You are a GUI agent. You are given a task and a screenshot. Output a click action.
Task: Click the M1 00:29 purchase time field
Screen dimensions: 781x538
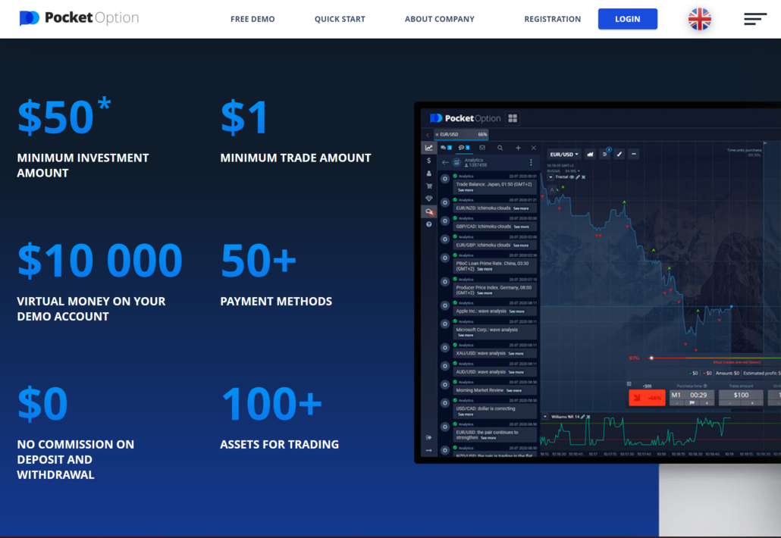click(692, 395)
